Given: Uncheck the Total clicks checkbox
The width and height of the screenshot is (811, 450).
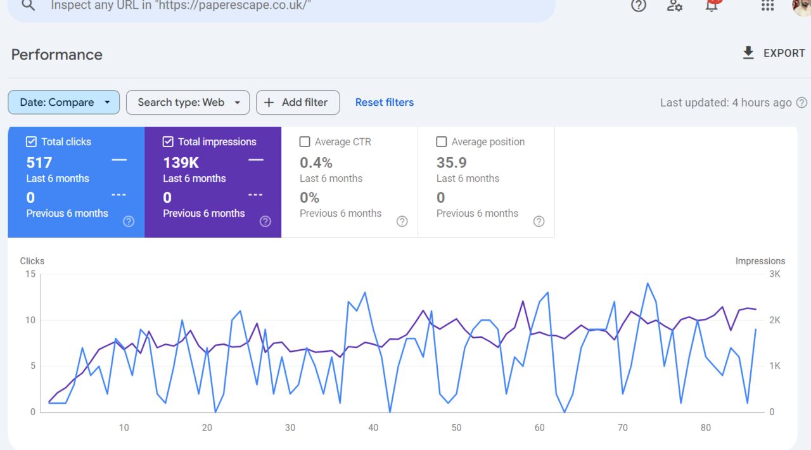Looking at the screenshot, I should click(31, 142).
